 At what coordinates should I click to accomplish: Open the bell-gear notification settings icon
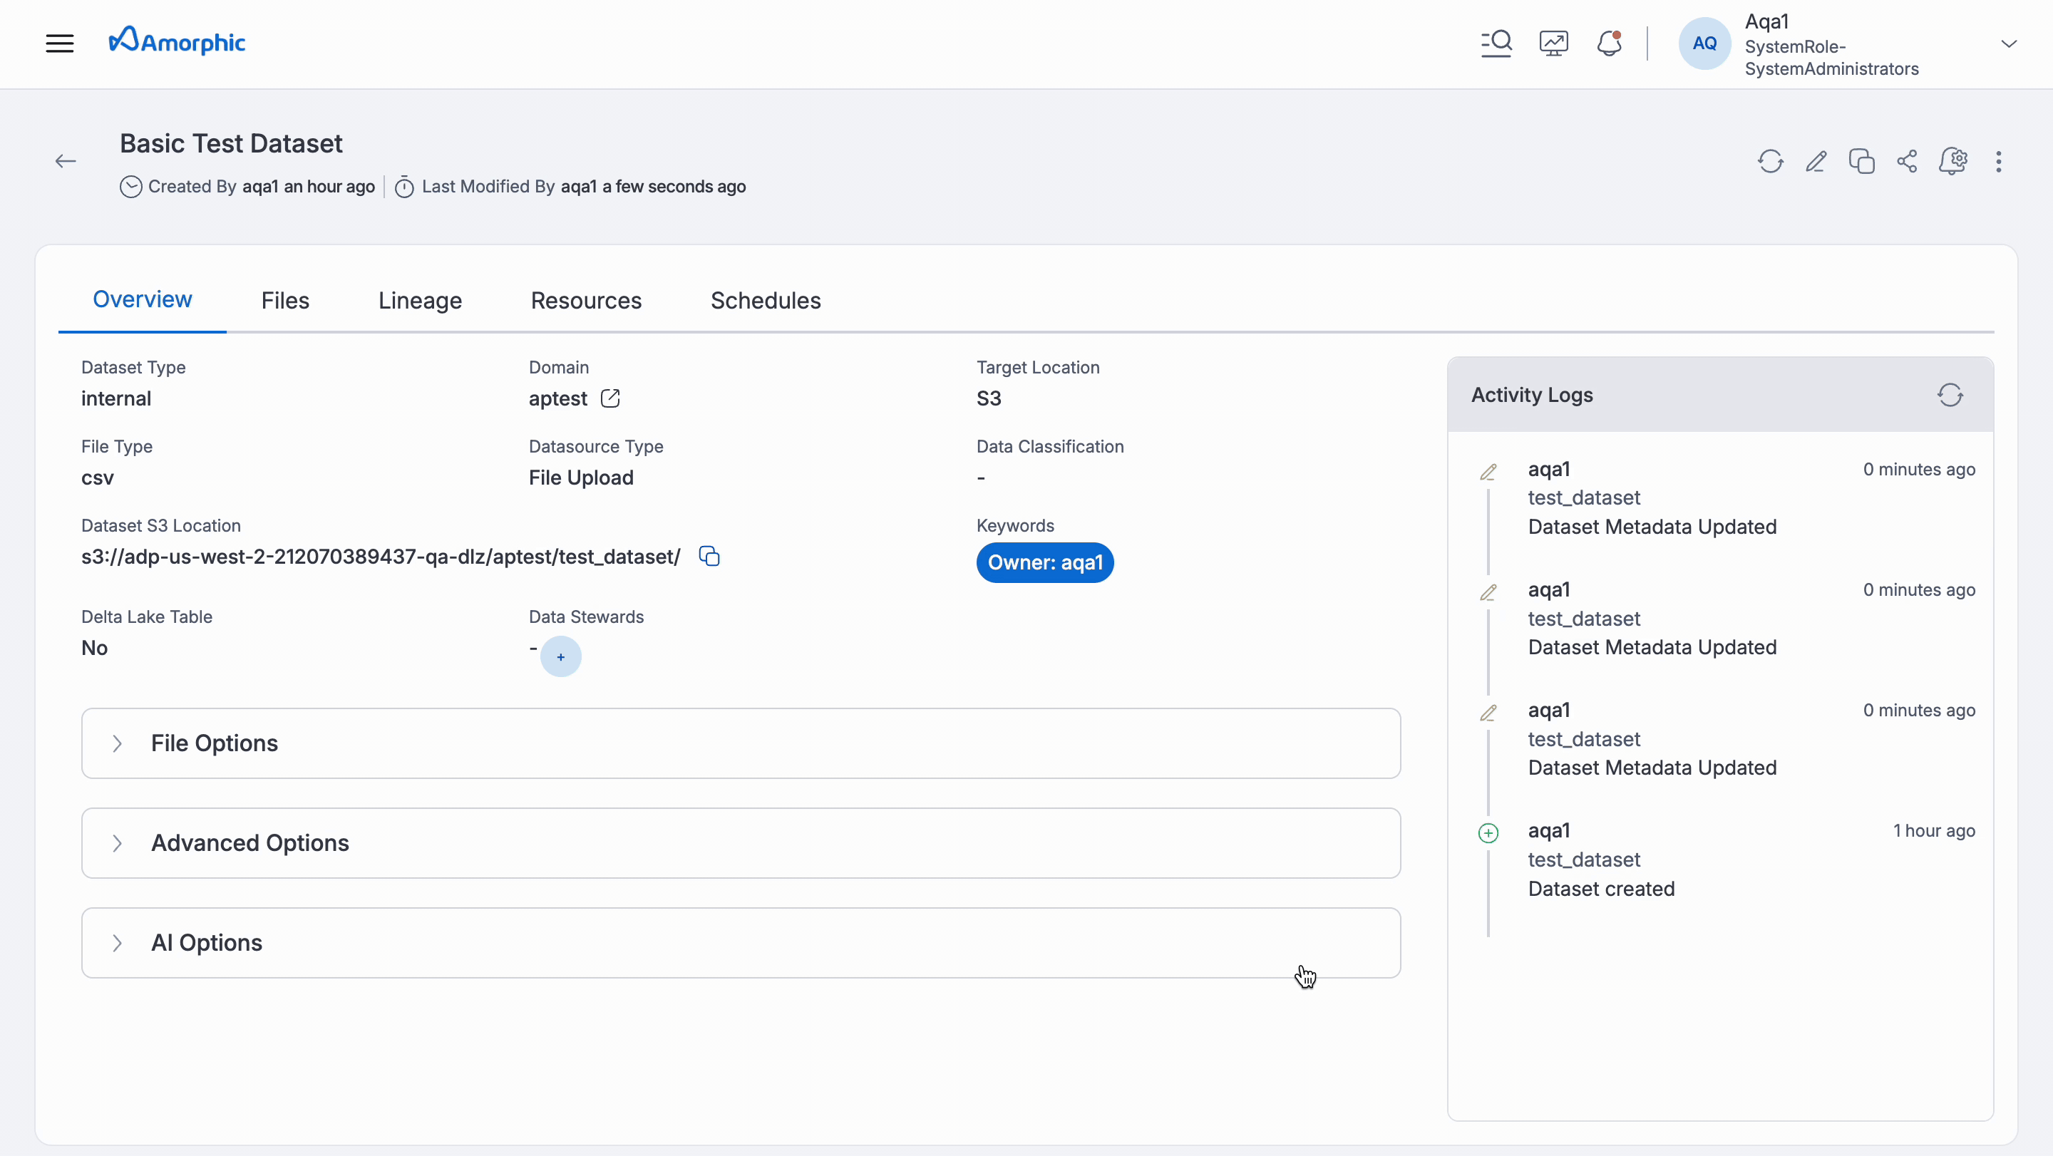(x=1953, y=162)
